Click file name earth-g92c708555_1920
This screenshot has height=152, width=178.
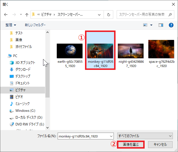[x=70, y=64]
